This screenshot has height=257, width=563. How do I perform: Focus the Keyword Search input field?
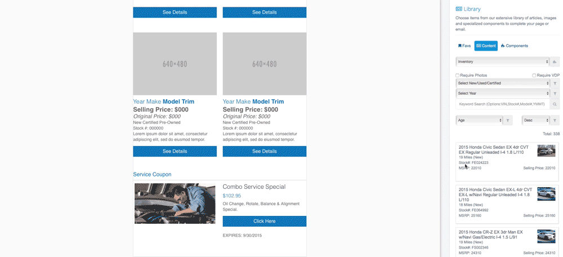[503, 104]
